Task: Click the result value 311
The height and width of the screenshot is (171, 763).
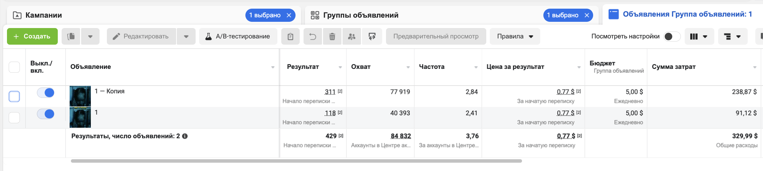Action: click(x=330, y=92)
